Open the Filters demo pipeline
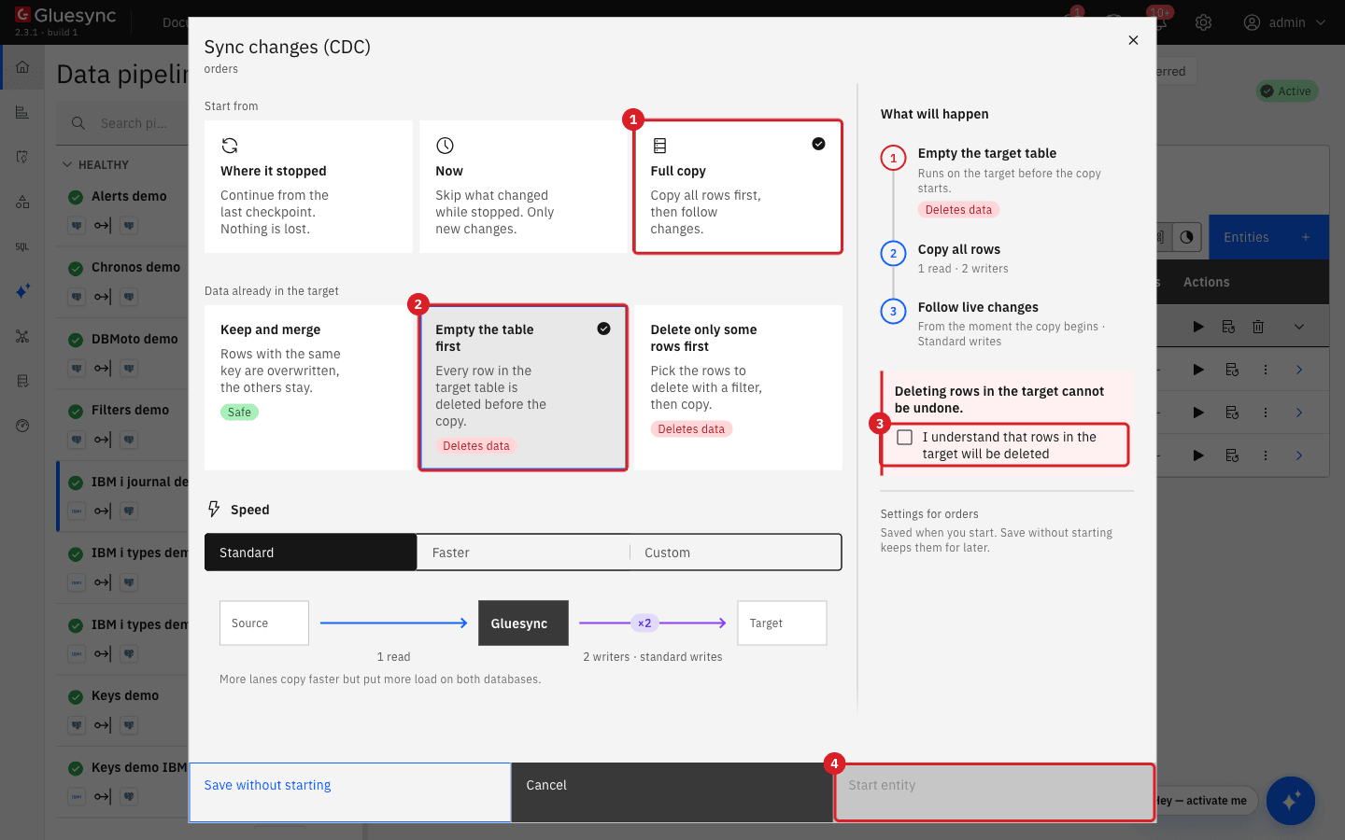1345x840 pixels. pyautogui.click(x=130, y=410)
